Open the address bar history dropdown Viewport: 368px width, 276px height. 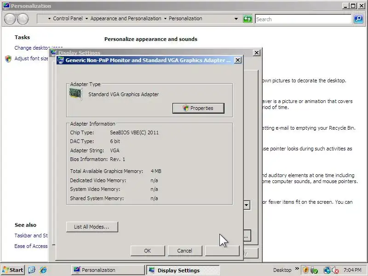[236, 19]
